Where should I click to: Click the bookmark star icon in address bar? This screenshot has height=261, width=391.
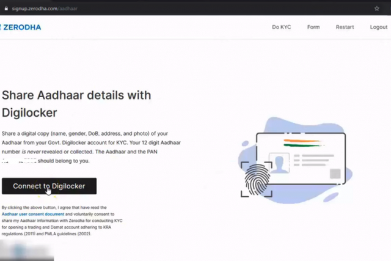point(376,9)
